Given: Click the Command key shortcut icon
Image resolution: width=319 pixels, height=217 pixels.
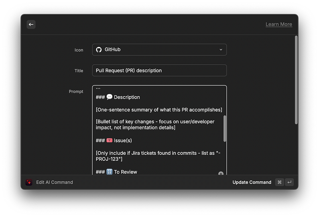Looking at the screenshot, I should [280, 182].
